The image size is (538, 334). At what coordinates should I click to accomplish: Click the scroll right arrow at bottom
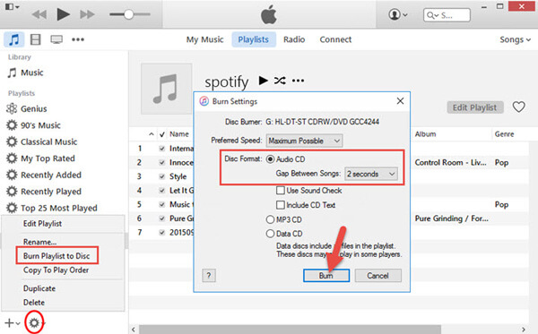(x=524, y=330)
